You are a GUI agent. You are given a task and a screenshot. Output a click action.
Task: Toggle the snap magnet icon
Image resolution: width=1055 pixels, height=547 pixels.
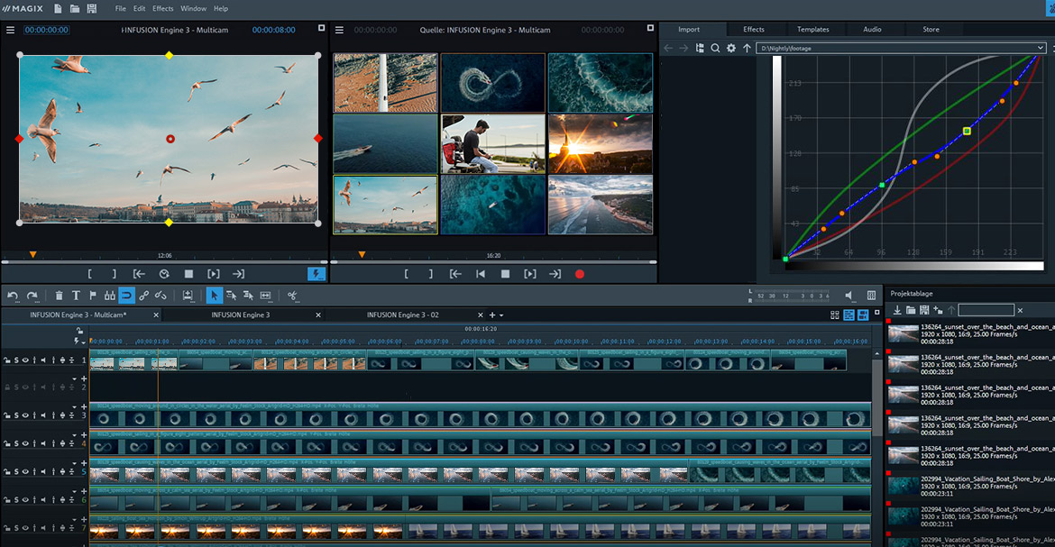point(126,295)
